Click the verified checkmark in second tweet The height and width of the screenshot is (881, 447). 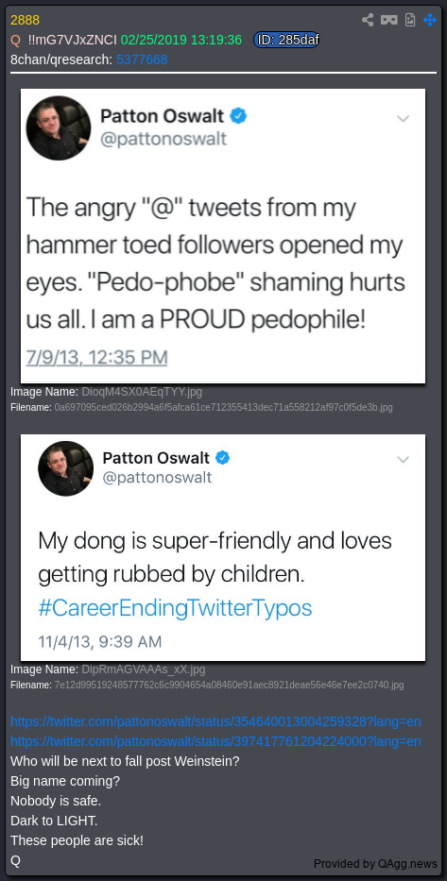click(223, 458)
